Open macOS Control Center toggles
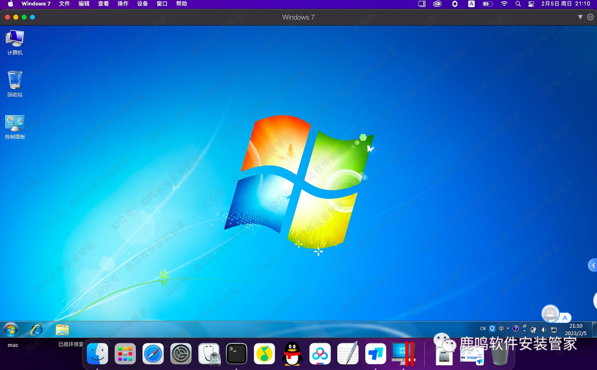Viewport: 597px width, 370px height. (531, 4)
